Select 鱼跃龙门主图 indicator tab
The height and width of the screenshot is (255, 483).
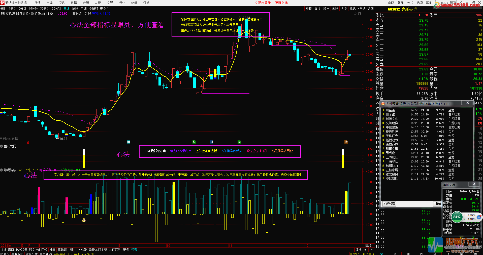click(x=98, y=250)
